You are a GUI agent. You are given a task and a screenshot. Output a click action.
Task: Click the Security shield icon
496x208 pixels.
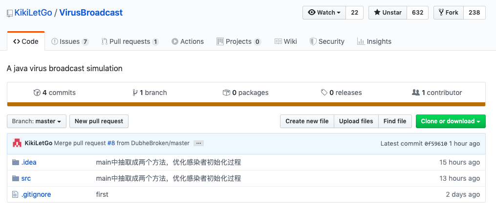[x=313, y=41]
